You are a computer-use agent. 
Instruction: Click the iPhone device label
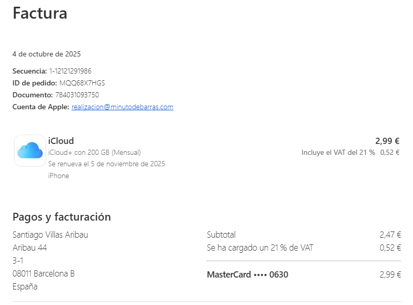click(x=59, y=176)
